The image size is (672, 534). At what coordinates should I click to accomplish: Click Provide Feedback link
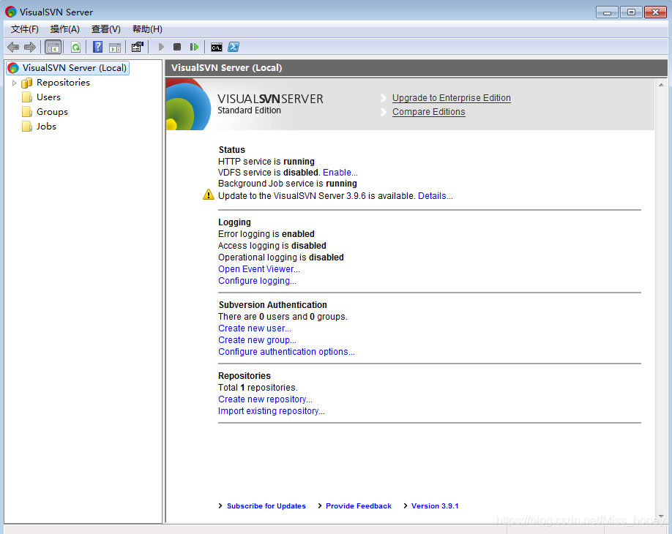click(359, 506)
